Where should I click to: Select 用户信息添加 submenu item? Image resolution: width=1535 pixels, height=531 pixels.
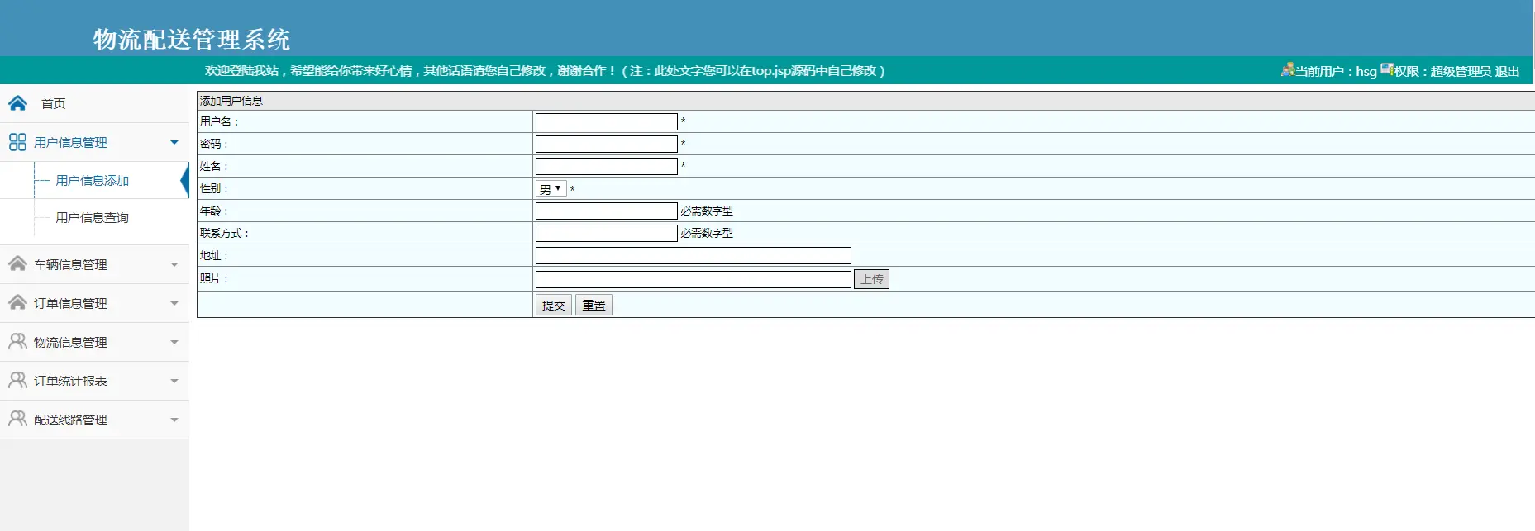[93, 180]
